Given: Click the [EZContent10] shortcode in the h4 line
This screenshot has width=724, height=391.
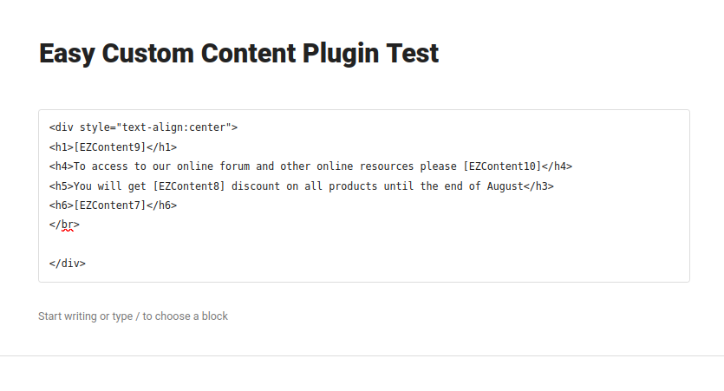Looking at the screenshot, I should click(x=502, y=166).
